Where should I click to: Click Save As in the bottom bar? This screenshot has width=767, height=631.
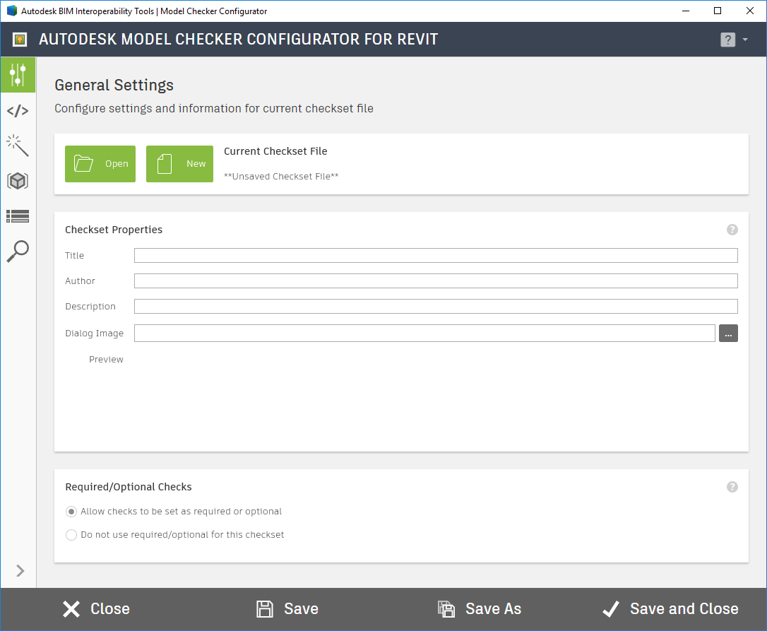click(x=479, y=608)
